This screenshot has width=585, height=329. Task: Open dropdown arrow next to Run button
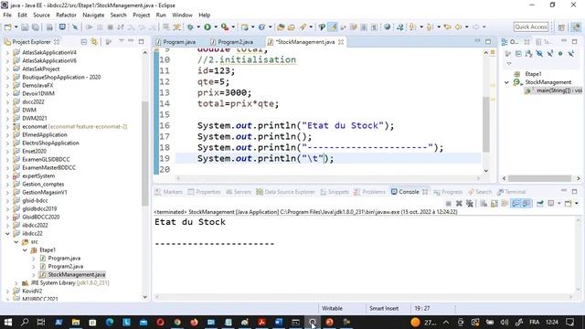[216, 27]
